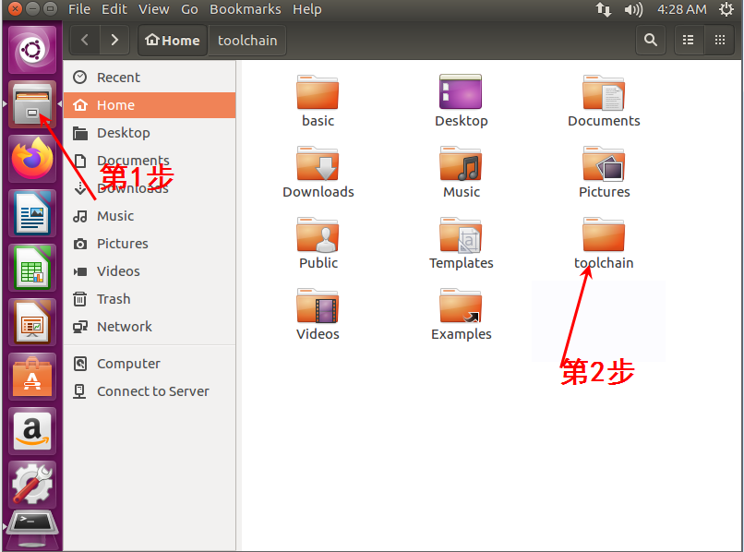
Task: Click the volume icon in the top bar
Action: (632, 9)
